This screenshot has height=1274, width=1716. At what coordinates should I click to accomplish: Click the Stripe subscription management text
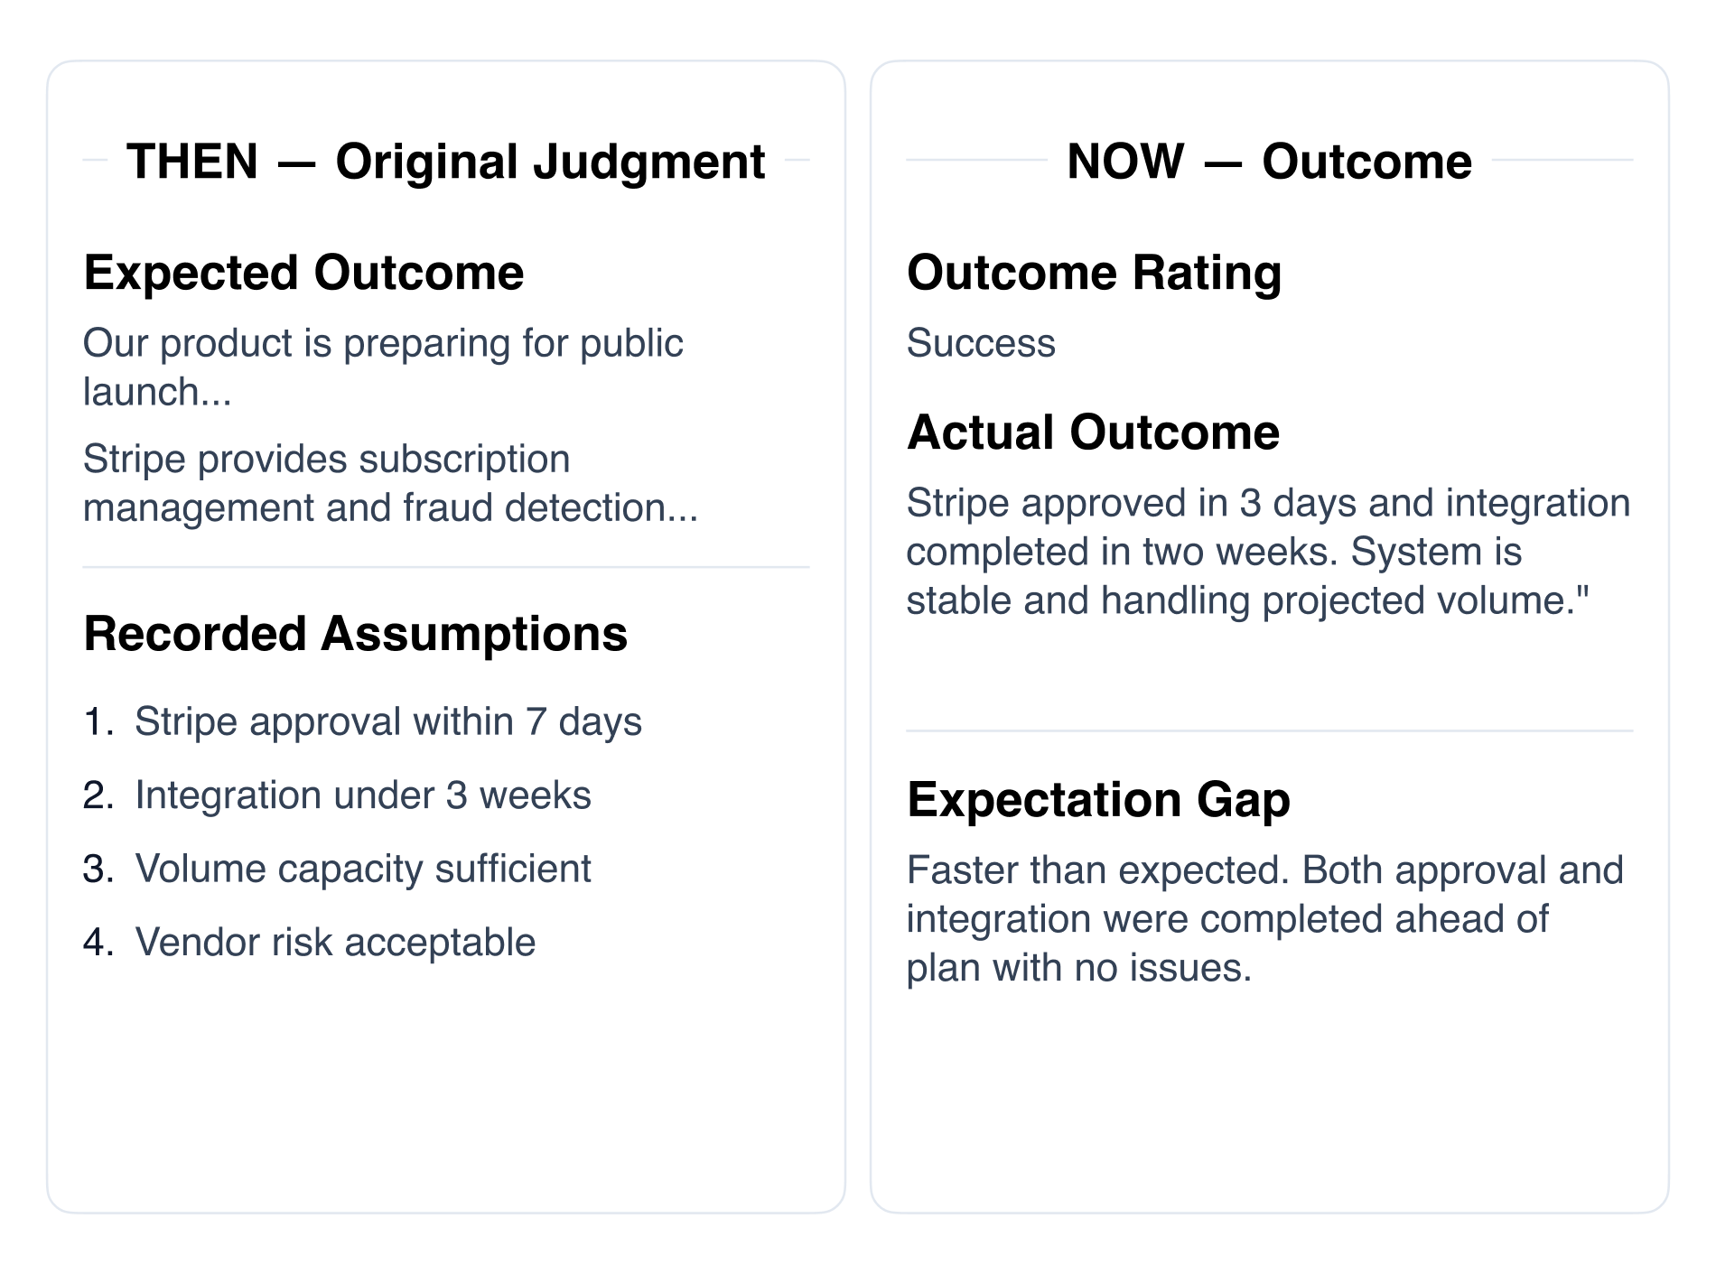point(390,483)
